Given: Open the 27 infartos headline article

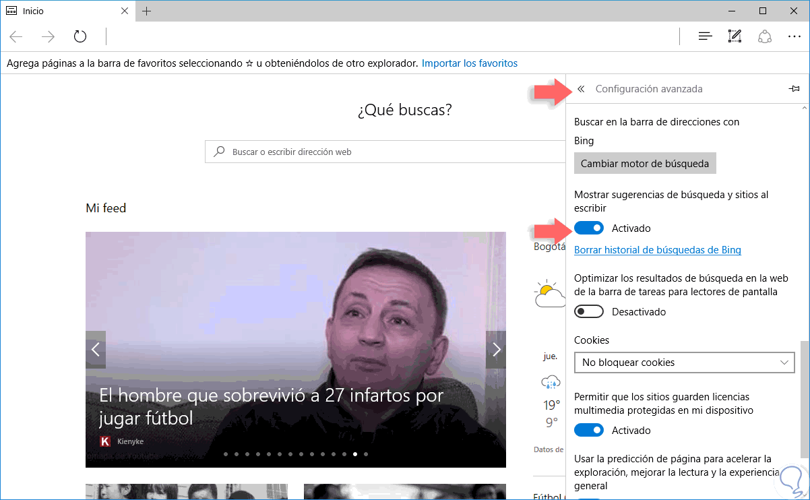Looking at the screenshot, I should [271, 406].
